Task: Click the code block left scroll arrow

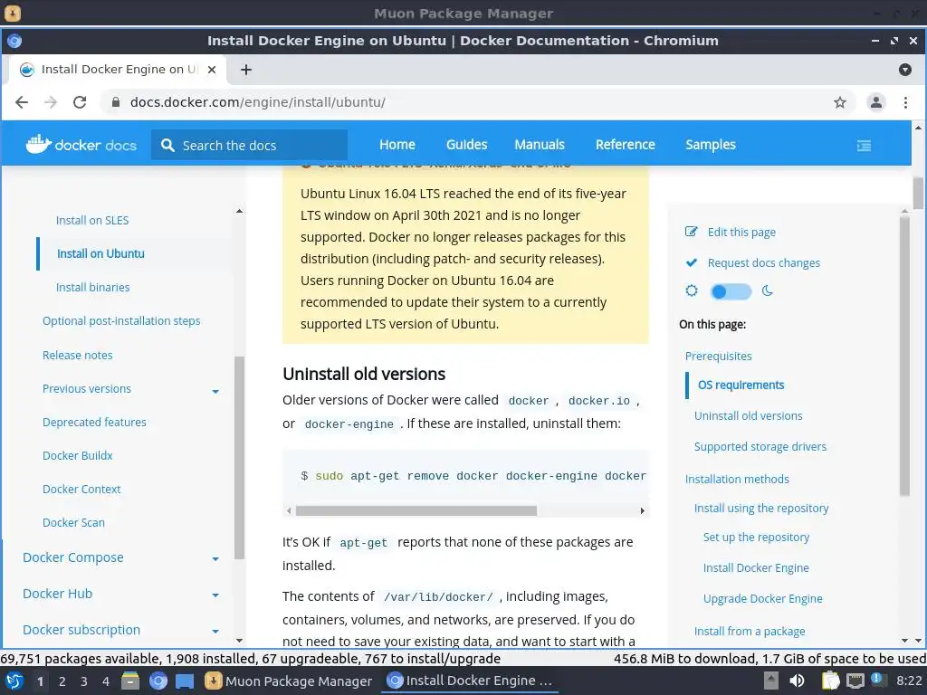Action: [289, 510]
